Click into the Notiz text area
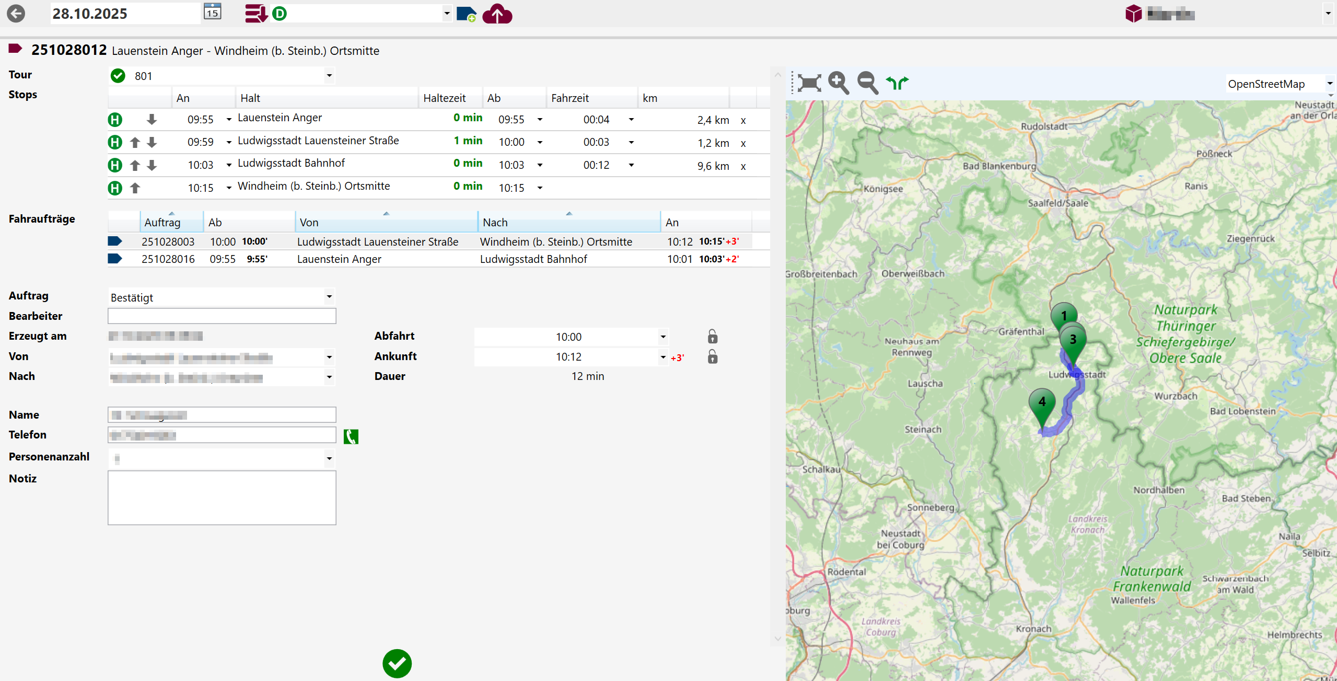This screenshot has height=681, width=1337. (222, 498)
